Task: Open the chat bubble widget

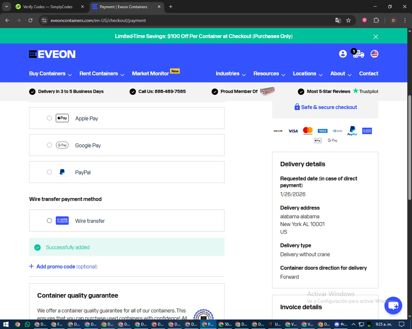Action: [x=393, y=305]
